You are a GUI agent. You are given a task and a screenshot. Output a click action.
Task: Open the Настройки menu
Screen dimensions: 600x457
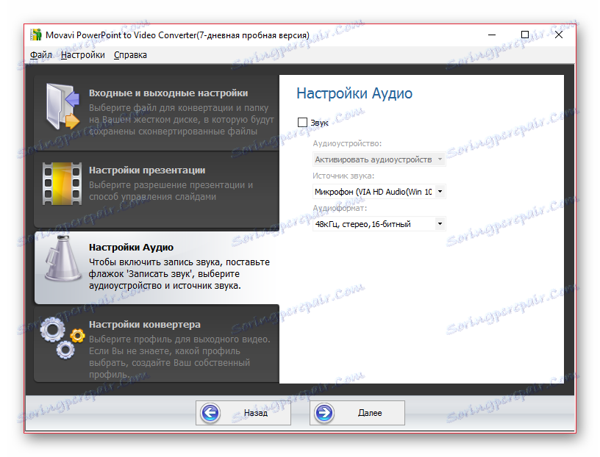tap(82, 55)
